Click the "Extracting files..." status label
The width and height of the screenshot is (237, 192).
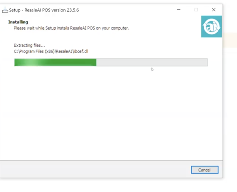tap(29, 45)
